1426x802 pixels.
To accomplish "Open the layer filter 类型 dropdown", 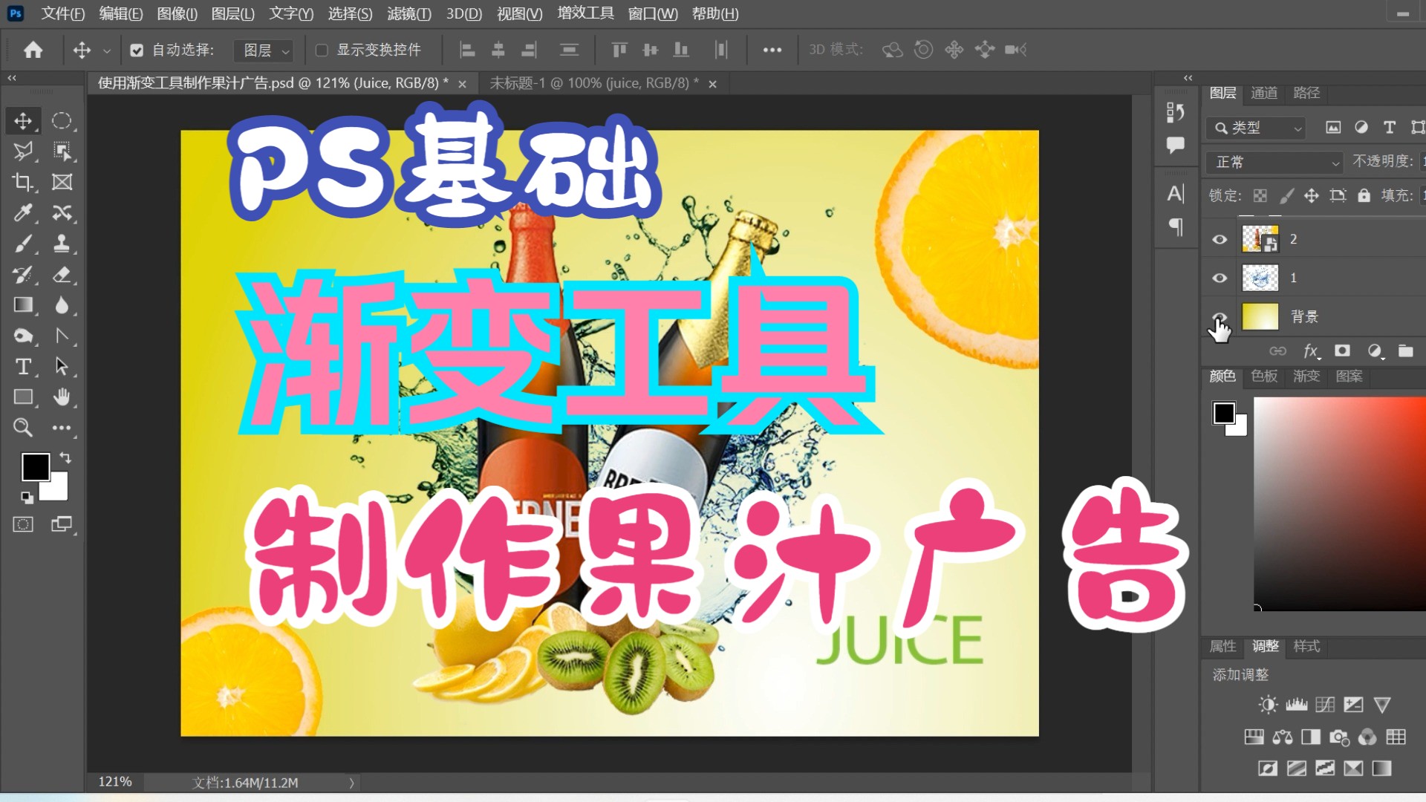I will [1256, 128].
